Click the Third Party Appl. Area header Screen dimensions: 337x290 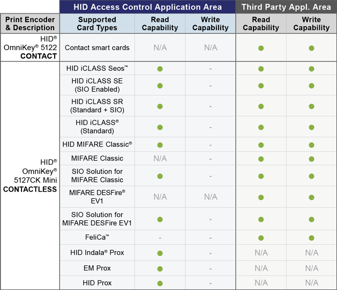(x=286, y=7)
